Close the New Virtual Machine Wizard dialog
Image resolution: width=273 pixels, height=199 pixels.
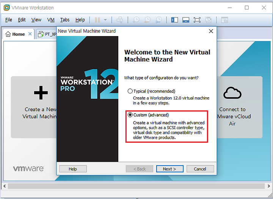[x=211, y=31]
